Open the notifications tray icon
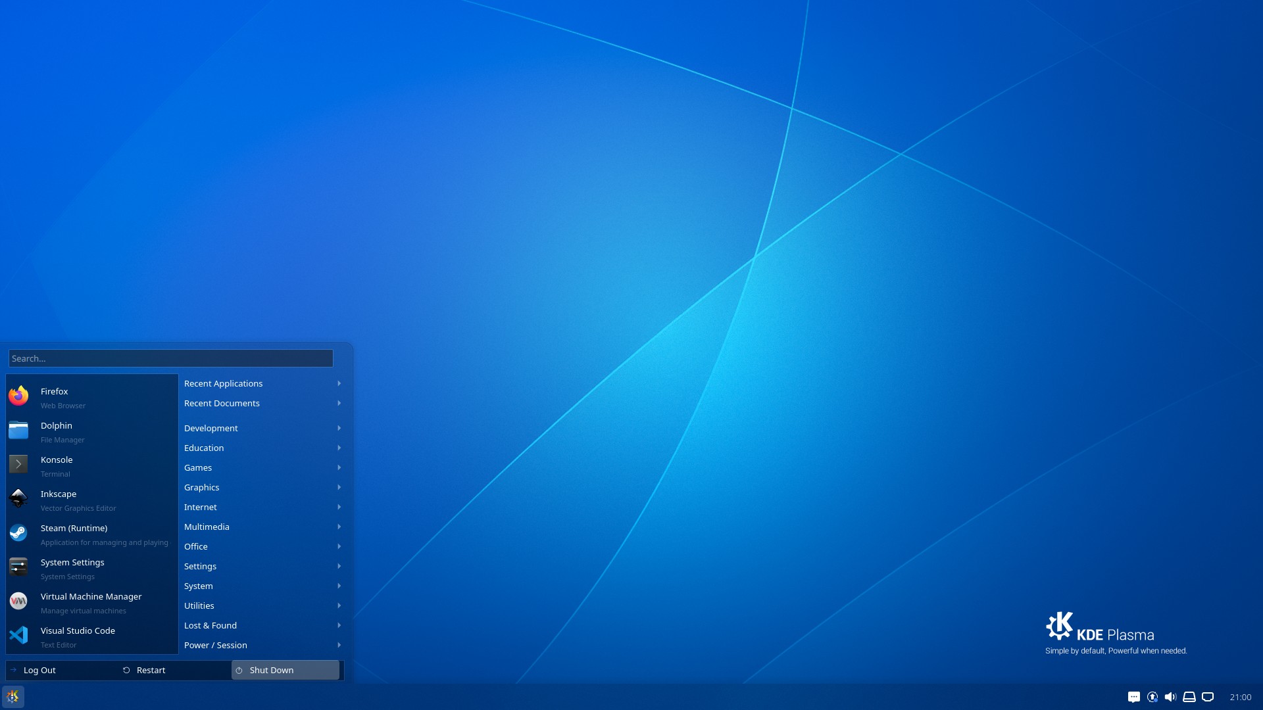The width and height of the screenshot is (1263, 710). coord(1134,697)
